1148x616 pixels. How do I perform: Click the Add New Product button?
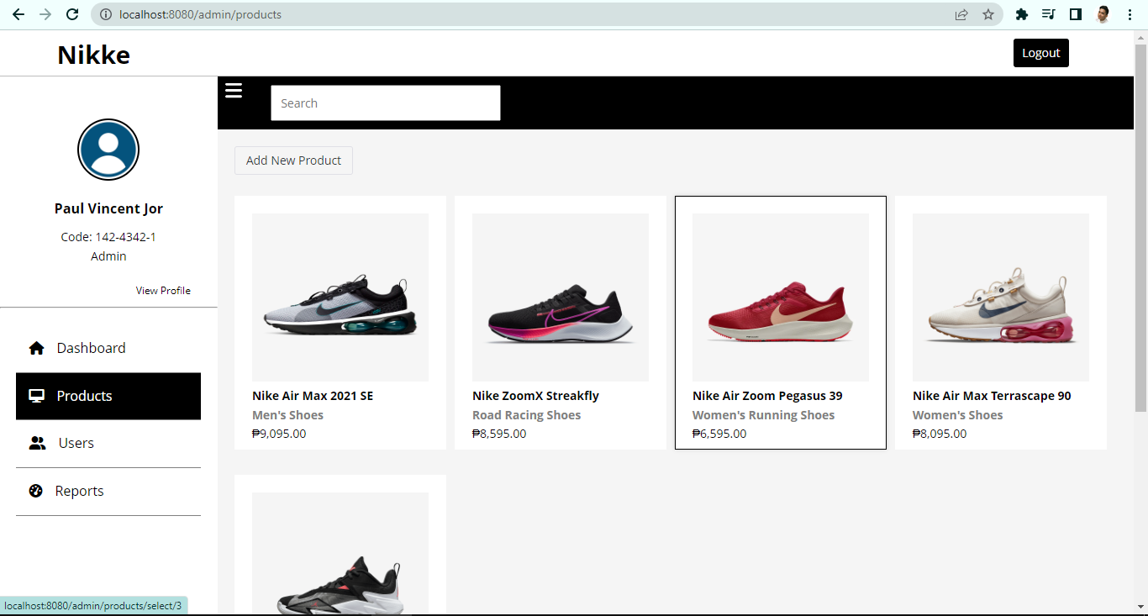[x=293, y=160]
